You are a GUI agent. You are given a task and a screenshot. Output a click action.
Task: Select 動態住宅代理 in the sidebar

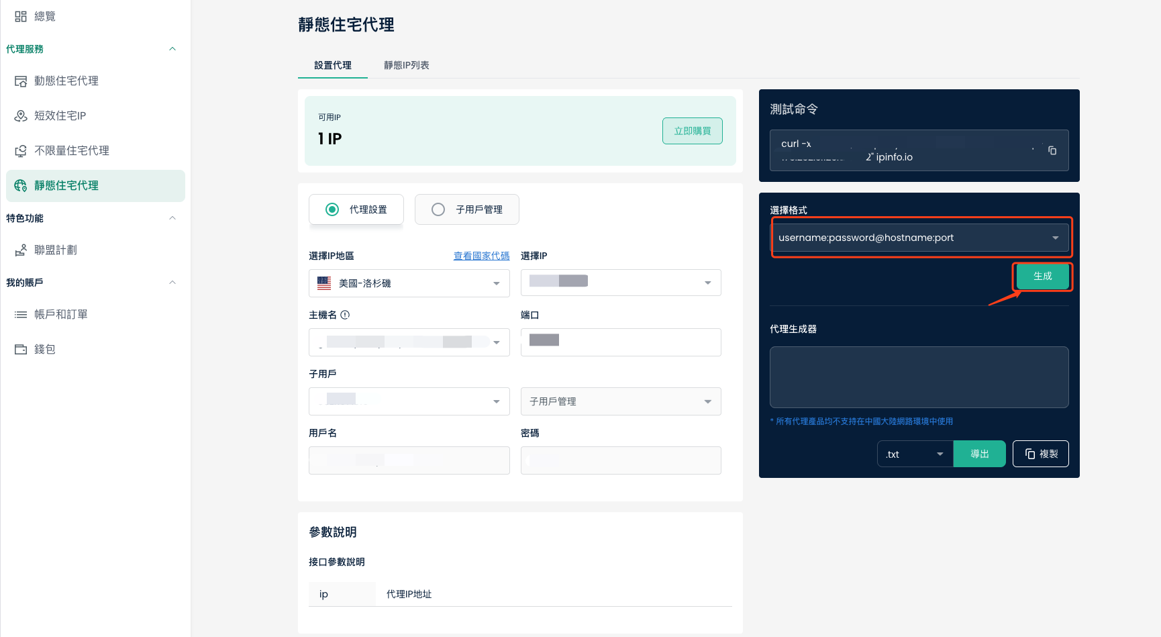[66, 81]
